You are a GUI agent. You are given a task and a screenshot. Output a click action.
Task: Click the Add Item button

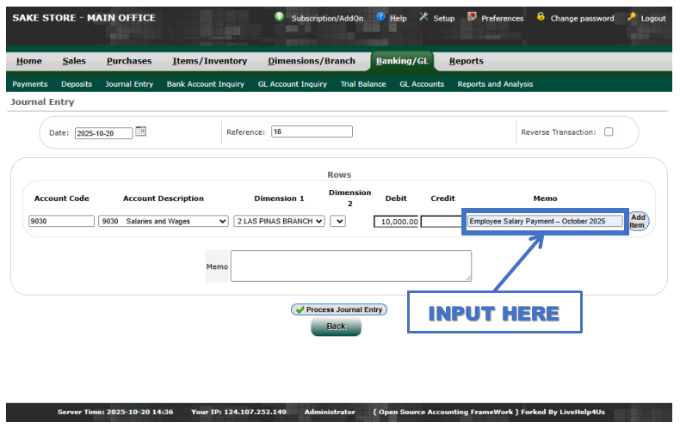[x=638, y=221]
